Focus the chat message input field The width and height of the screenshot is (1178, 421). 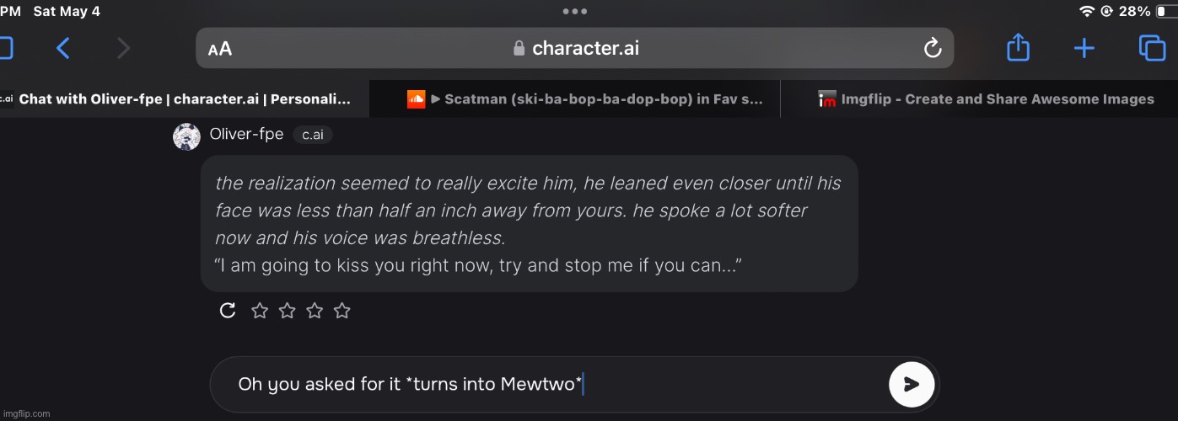point(548,385)
